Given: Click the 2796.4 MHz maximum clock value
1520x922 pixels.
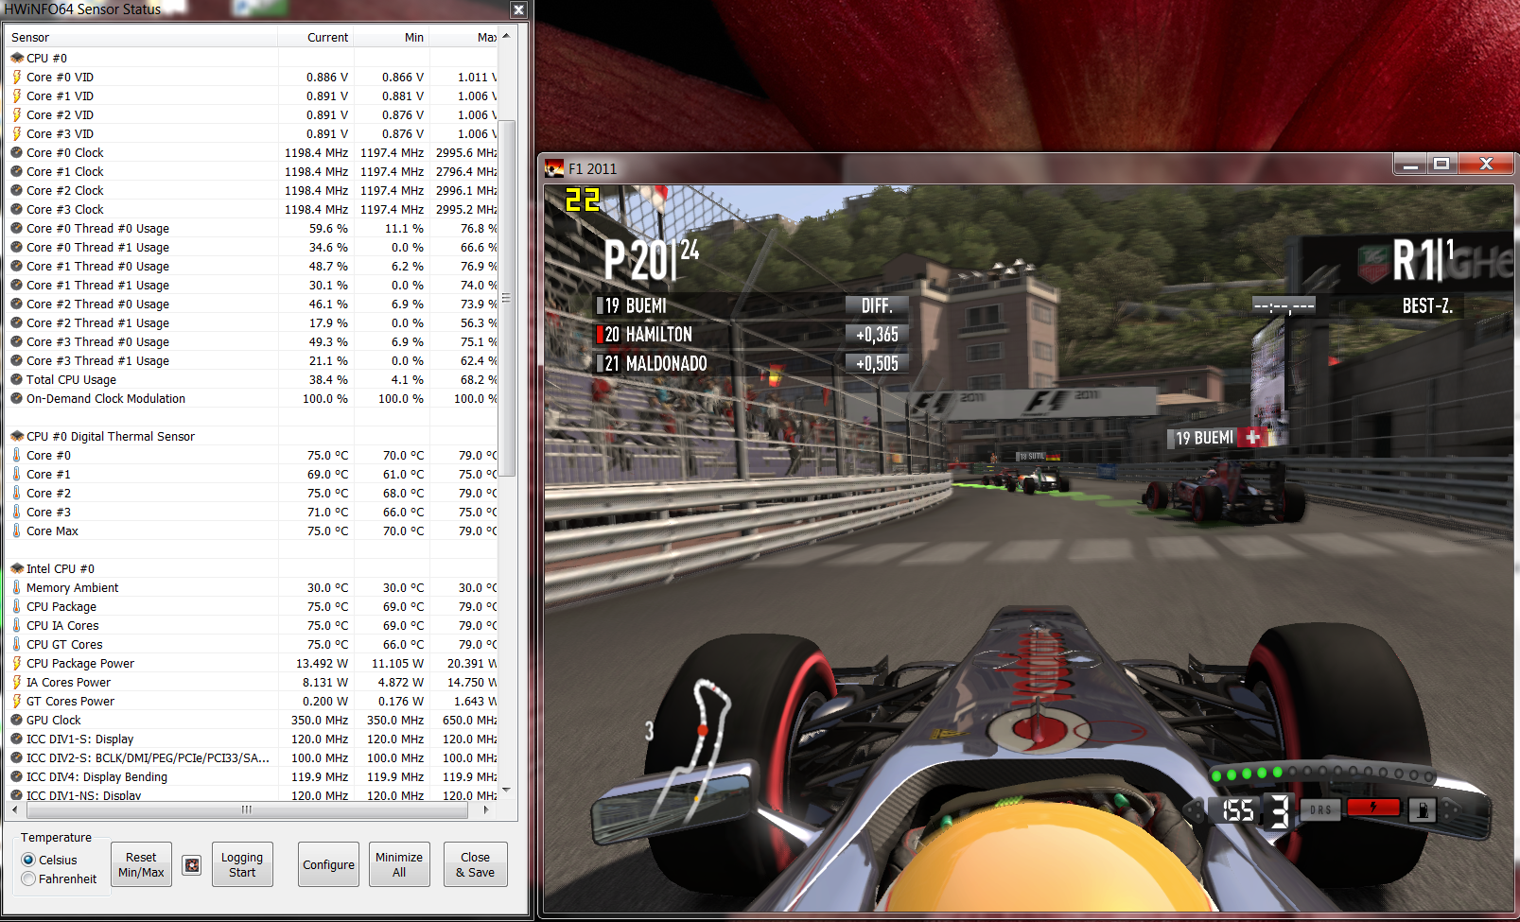Looking at the screenshot, I should click(x=466, y=171).
